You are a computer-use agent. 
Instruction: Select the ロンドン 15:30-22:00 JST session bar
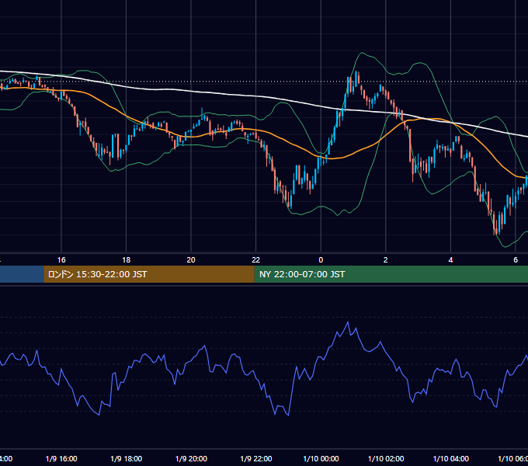click(149, 274)
